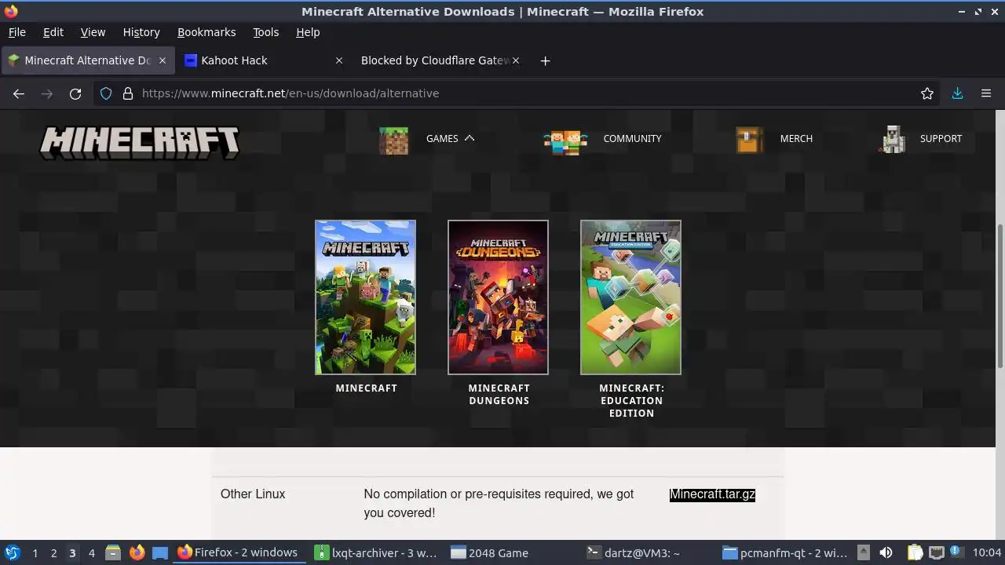Close the Minecraft Alternative Downloads tab
Screen dimensions: 1005x565
[163, 60]
